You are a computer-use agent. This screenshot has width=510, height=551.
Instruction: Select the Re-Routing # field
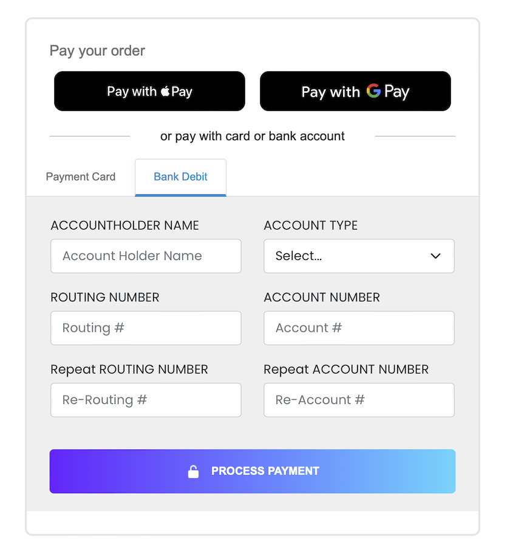click(146, 400)
